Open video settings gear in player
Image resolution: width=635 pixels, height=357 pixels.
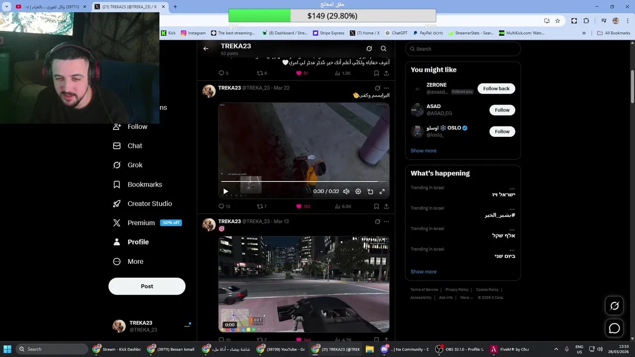point(358,191)
